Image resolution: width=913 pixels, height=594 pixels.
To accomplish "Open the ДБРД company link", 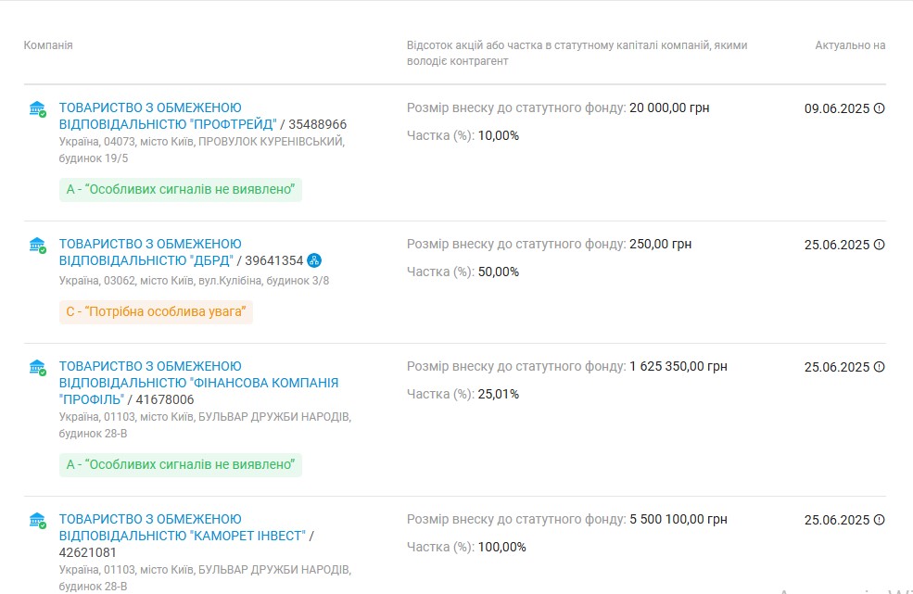I will coord(148,252).
